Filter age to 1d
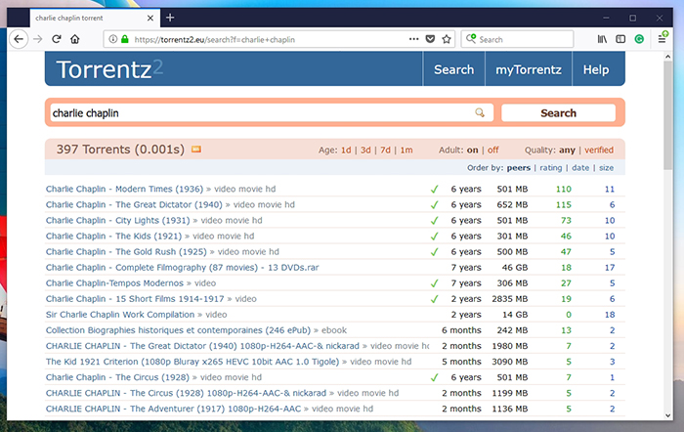Image resolution: width=684 pixels, height=432 pixels. click(x=346, y=151)
